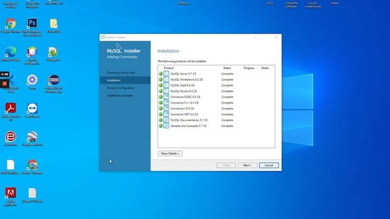The height and width of the screenshot is (219, 390).
Task: Open the Google Earth Pro desktop shortcut
Action: 32,137
